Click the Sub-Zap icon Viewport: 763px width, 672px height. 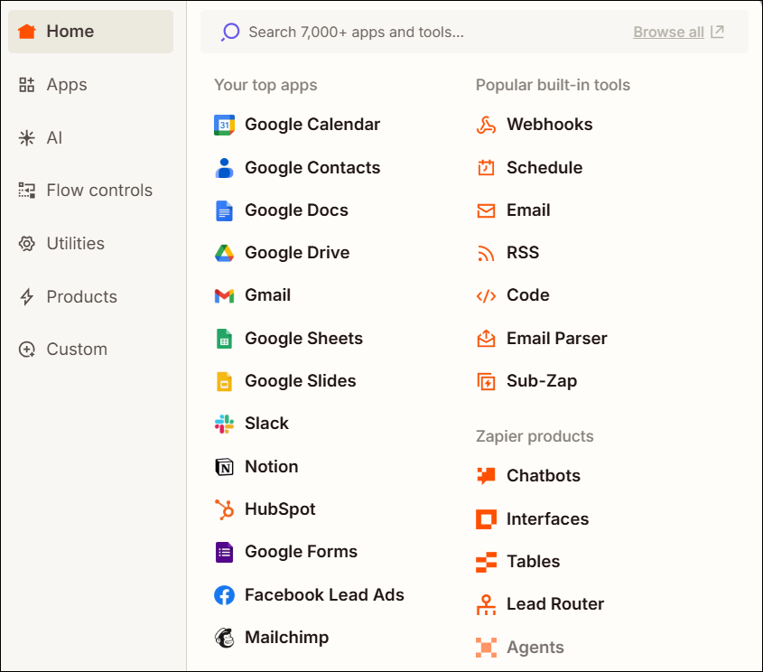tap(486, 381)
